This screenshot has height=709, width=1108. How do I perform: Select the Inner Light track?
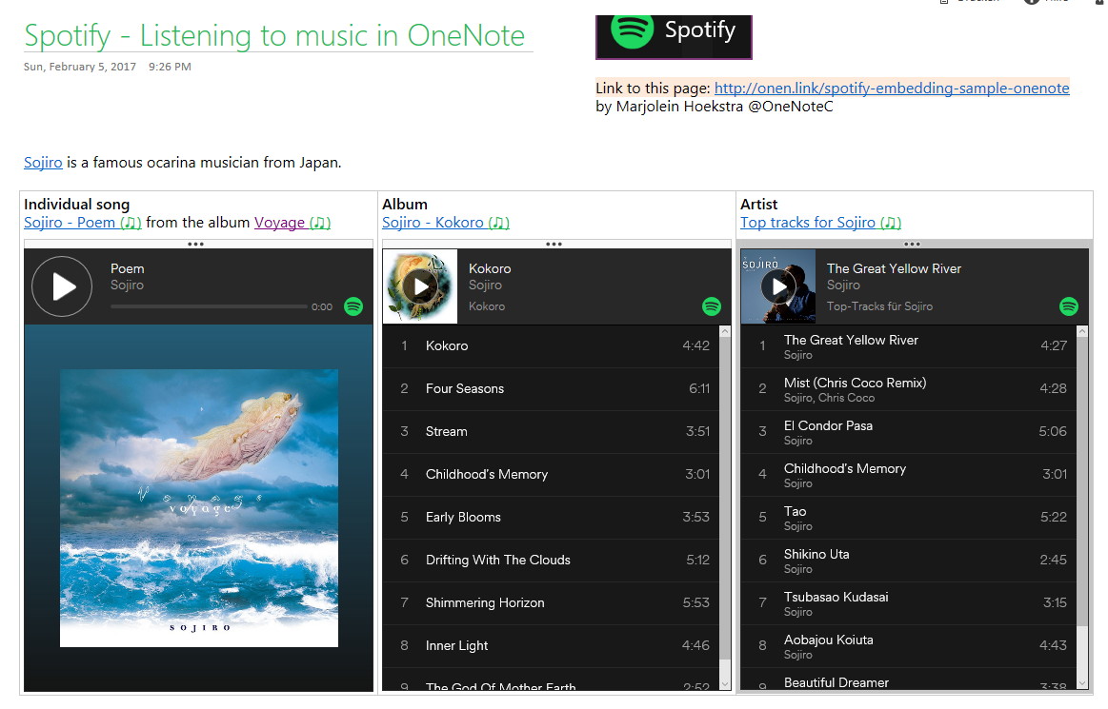click(551, 646)
